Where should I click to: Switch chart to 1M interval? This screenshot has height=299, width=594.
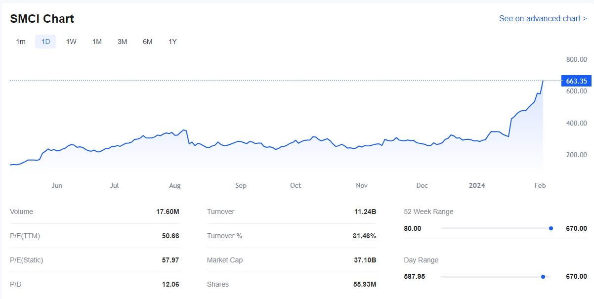tap(97, 42)
